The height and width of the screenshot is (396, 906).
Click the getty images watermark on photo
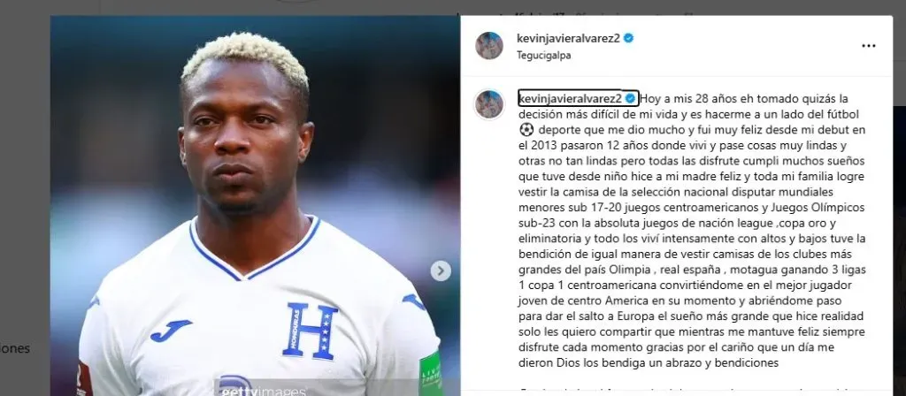pyautogui.click(x=263, y=387)
